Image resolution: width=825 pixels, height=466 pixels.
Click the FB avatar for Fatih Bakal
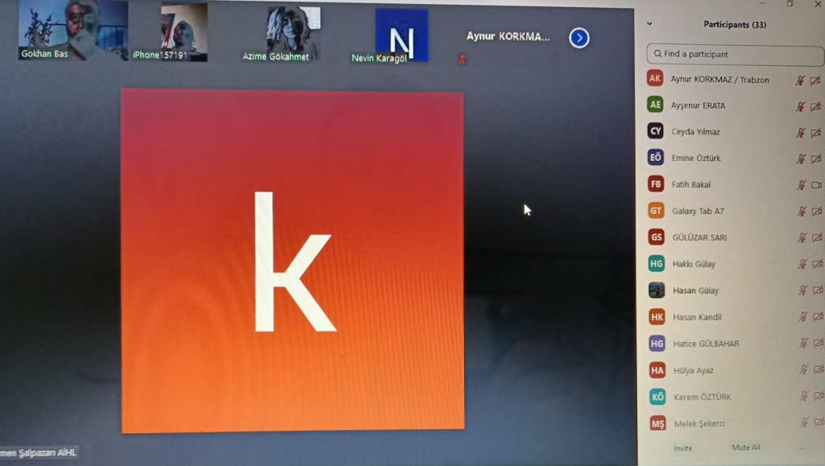coord(656,184)
